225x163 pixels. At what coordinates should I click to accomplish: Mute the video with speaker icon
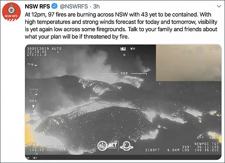pyautogui.click(x=35, y=158)
